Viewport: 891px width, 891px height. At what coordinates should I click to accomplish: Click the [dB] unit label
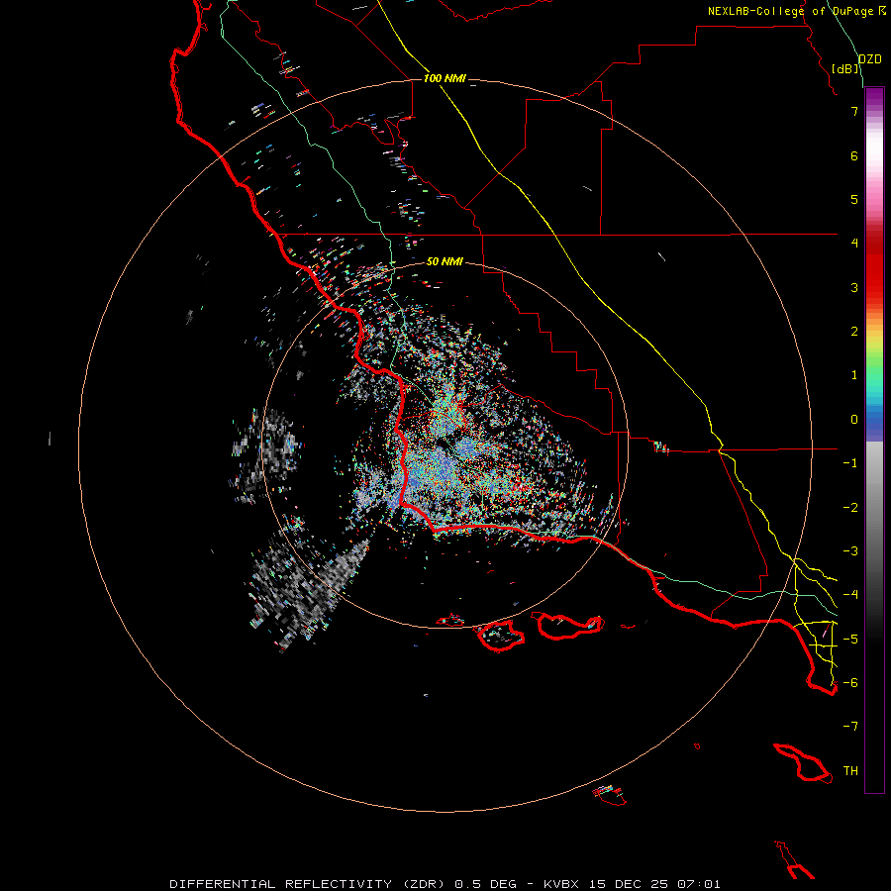point(845,68)
